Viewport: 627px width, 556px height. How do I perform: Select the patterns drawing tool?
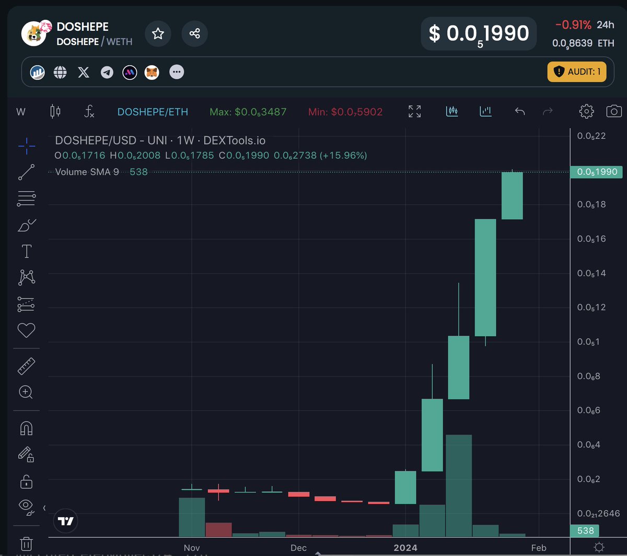tap(27, 277)
